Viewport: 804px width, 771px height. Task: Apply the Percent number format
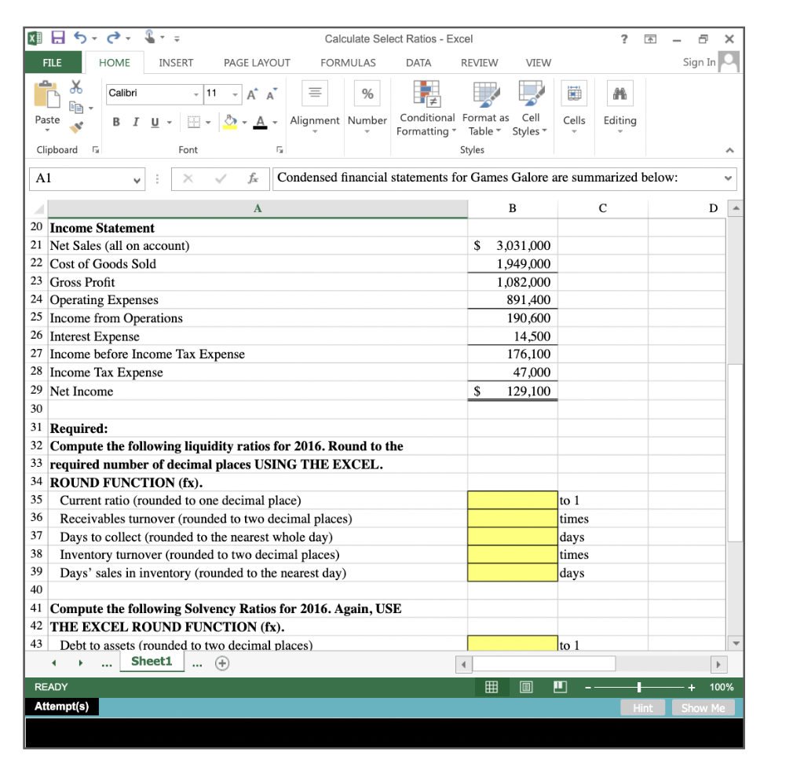tap(367, 93)
